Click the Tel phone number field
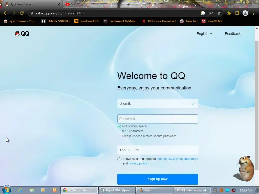The image size is (259, 194). (166, 150)
